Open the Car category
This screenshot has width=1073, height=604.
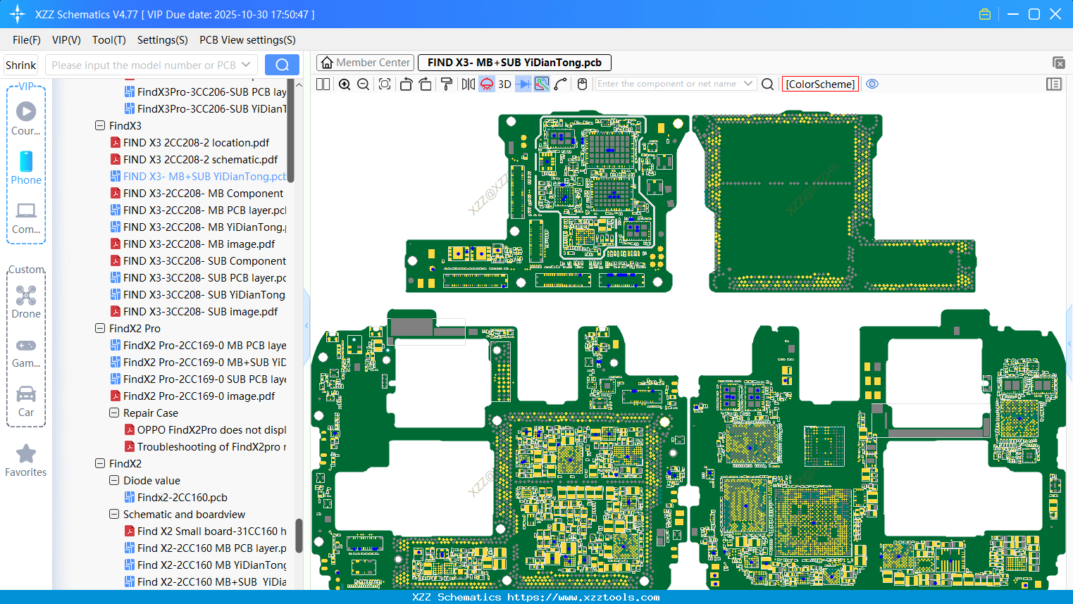pyautogui.click(x=26, y=401)
